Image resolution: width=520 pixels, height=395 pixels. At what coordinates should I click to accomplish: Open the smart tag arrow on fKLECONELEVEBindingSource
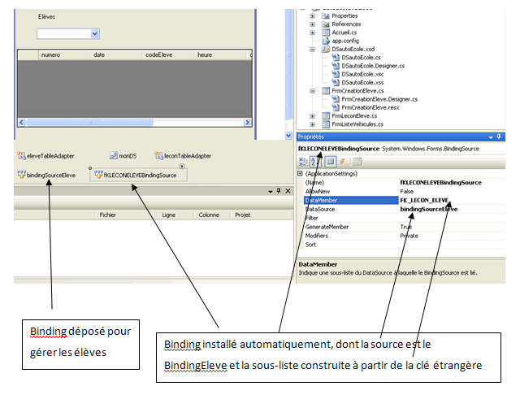point(182,167)
